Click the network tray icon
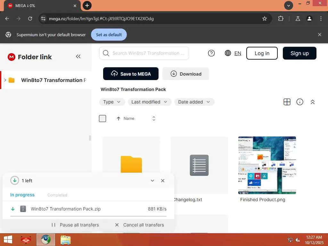The image size is (328, 246). [290, 240]
